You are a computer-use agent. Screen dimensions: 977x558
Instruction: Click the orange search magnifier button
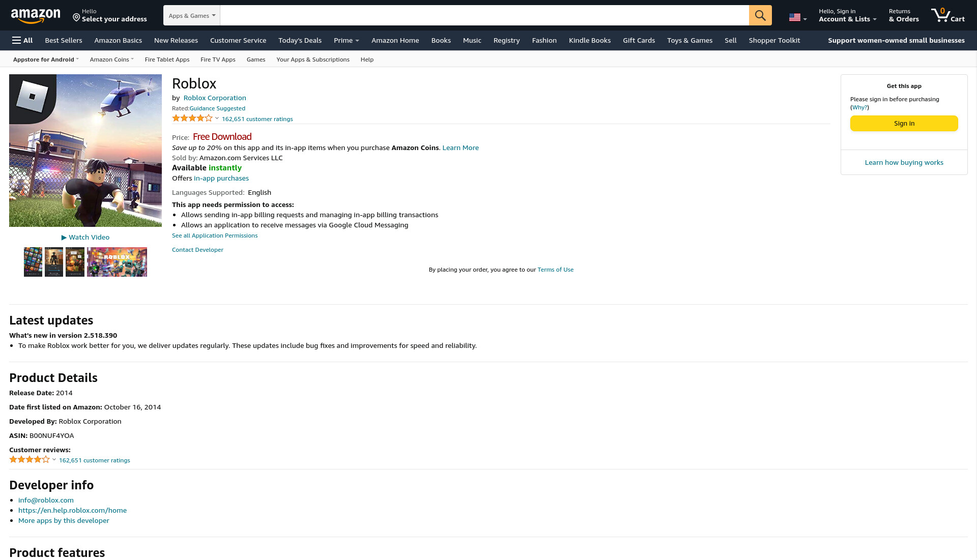point(760,15)
